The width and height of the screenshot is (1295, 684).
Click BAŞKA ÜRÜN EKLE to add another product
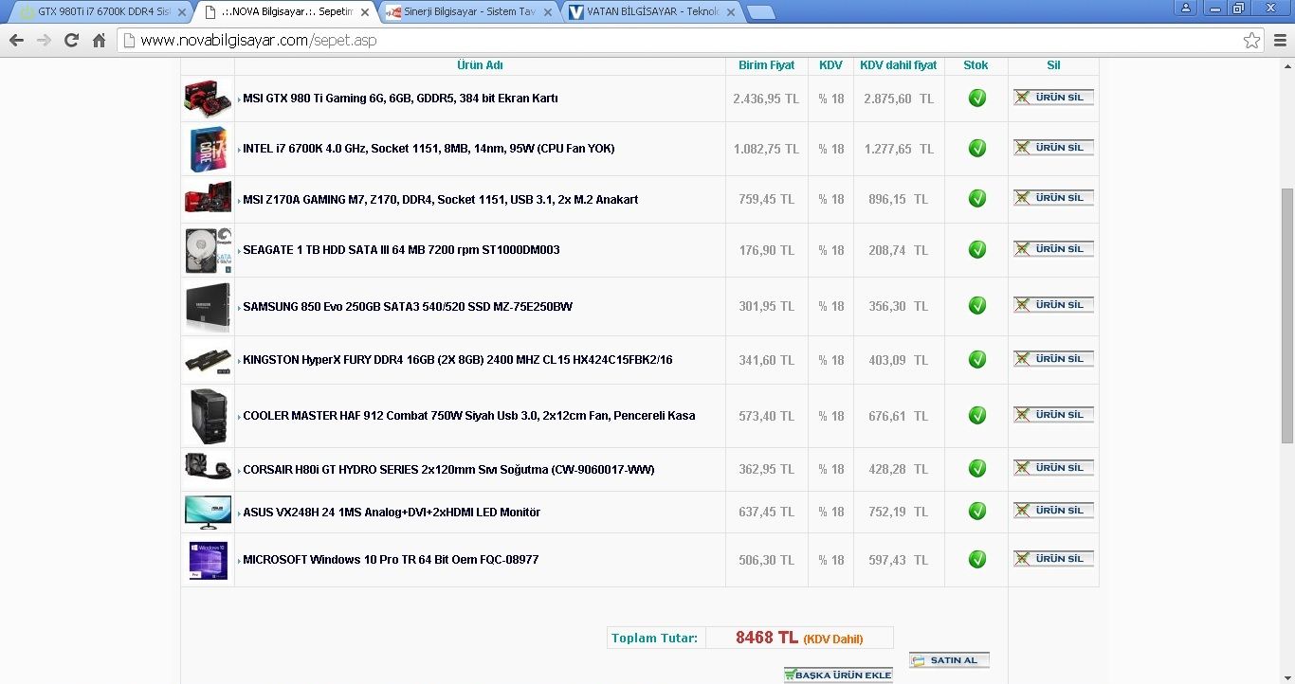[x=838, y=675]
